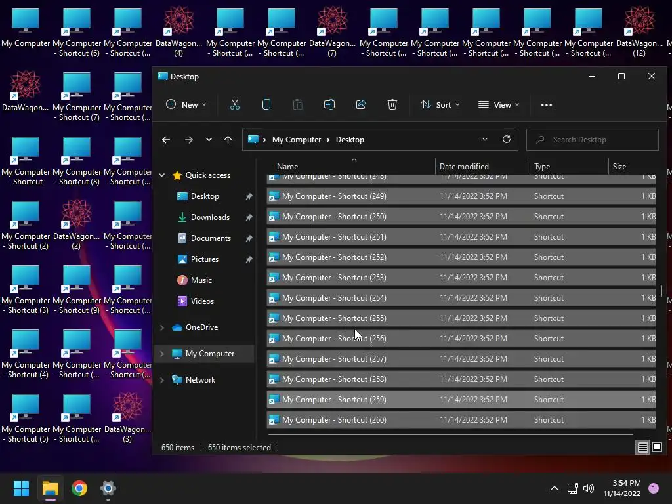Click the Delete trash can icon
672x504 pixels.
coord(392,104)
